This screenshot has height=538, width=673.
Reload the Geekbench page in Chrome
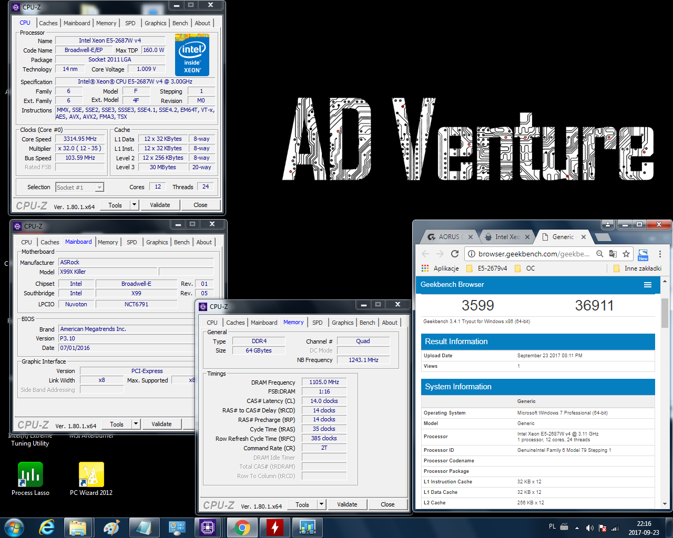coord(455,254)
